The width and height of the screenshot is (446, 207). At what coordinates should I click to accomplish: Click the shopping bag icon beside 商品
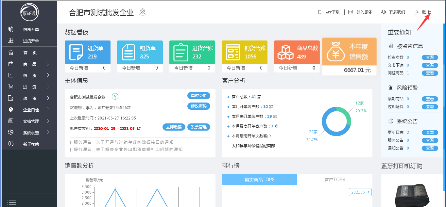pos(11,64)
